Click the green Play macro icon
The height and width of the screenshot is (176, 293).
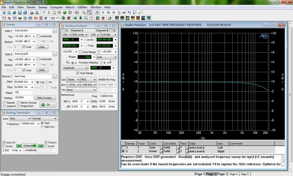click(103, 13)
